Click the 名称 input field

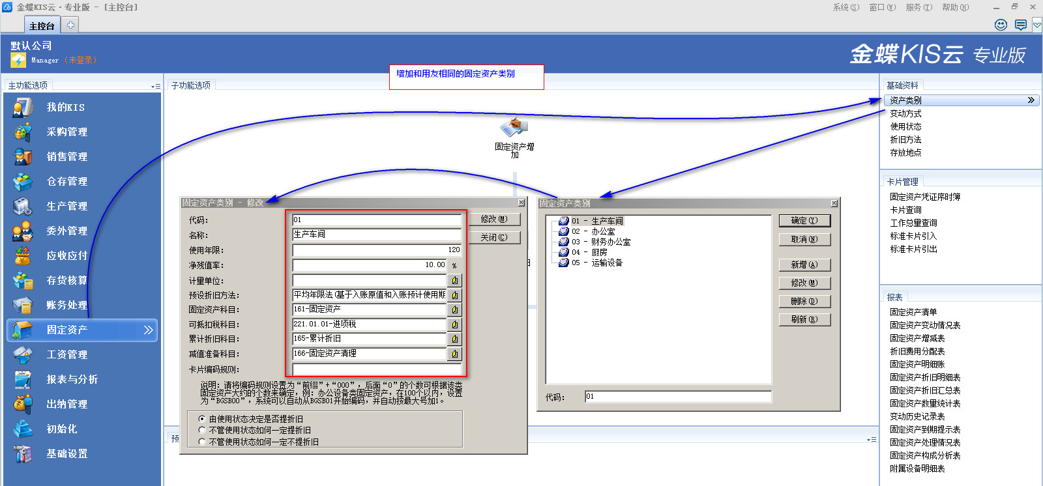click(x=377, y=235)
